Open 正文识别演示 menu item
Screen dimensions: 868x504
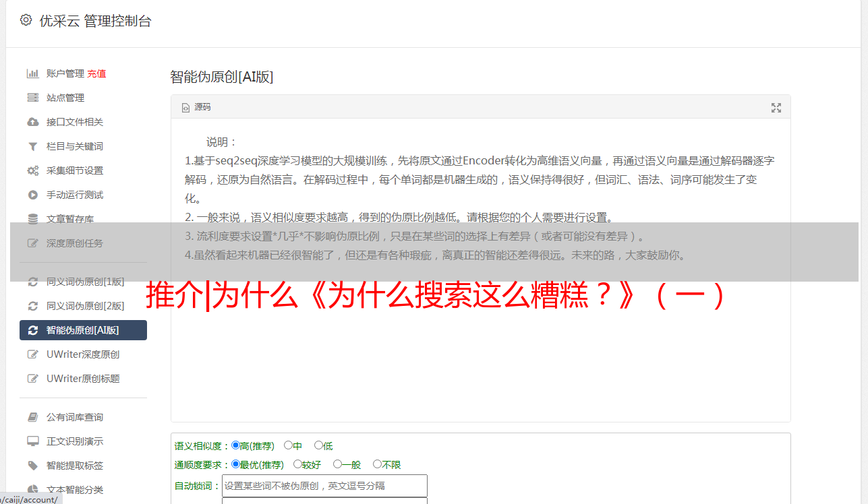tap(75, 441)
